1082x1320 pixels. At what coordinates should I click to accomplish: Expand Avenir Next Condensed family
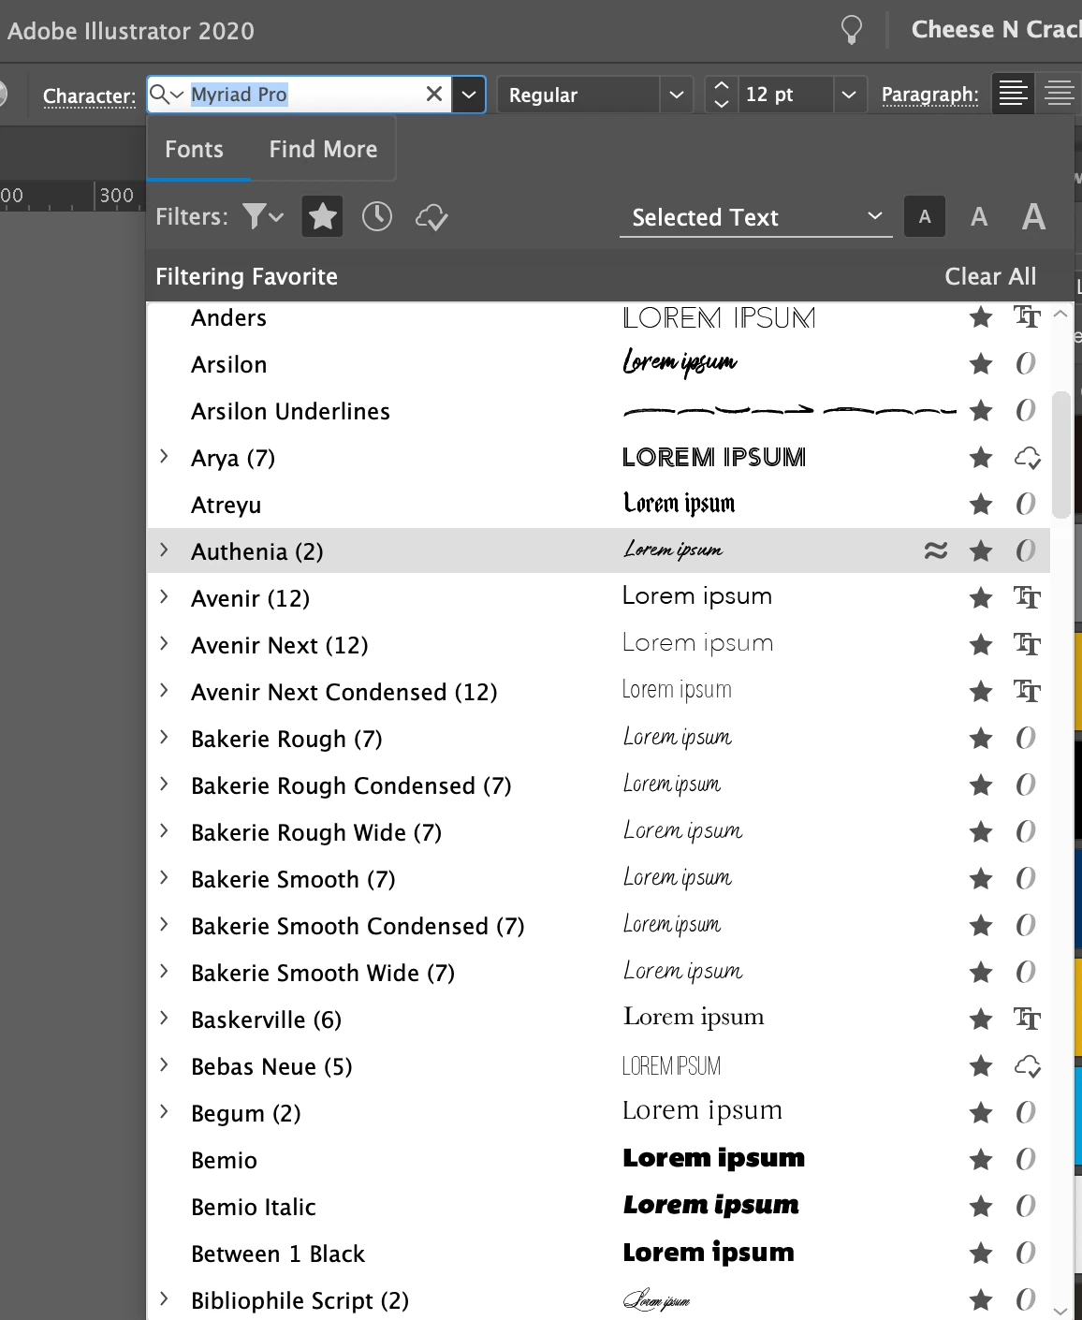(165, 691)
